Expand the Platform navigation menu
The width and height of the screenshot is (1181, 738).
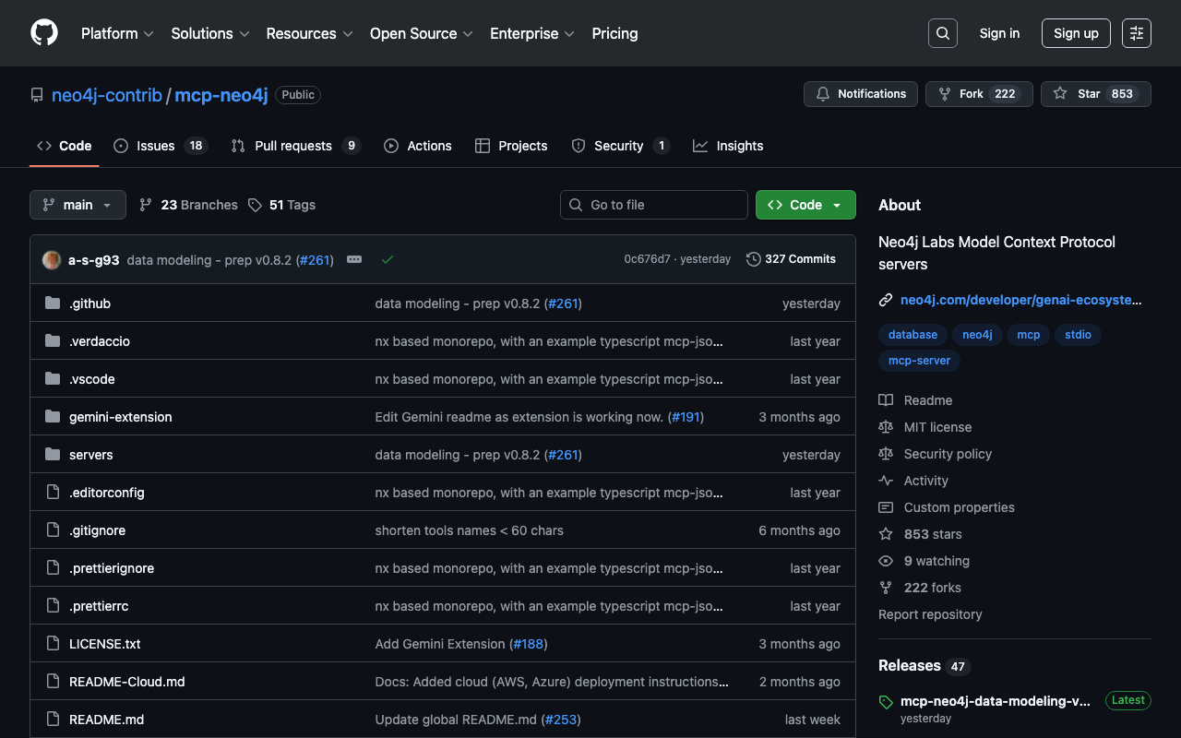pyautogui.click(x=117, y=33)
